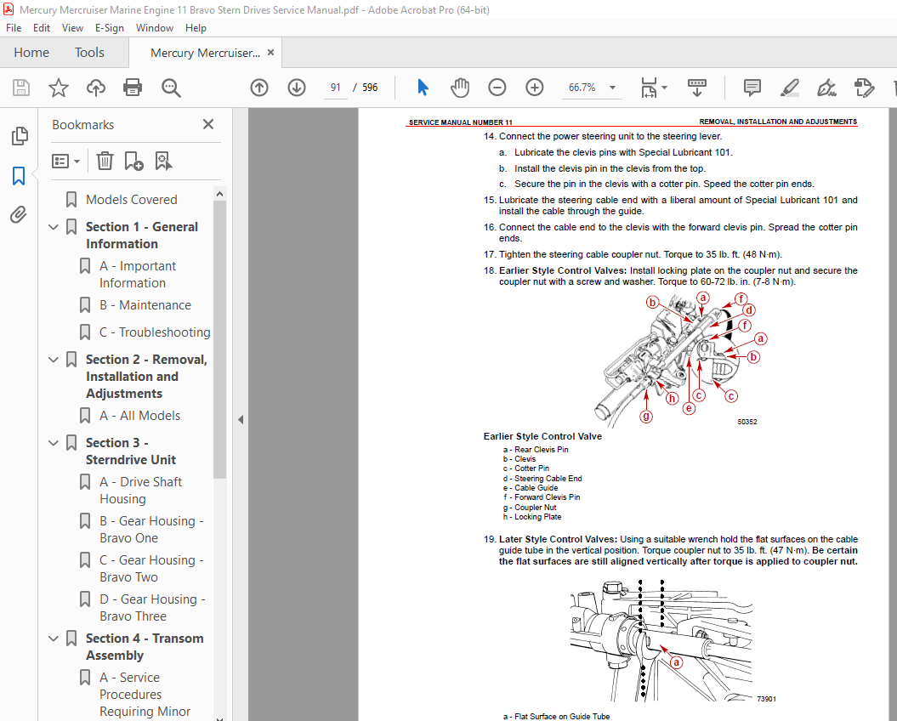Go to previous page arrow

259,88
